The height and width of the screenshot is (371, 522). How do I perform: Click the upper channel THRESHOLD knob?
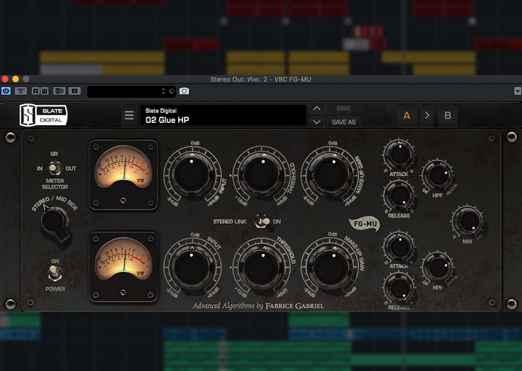click(262, 173)
